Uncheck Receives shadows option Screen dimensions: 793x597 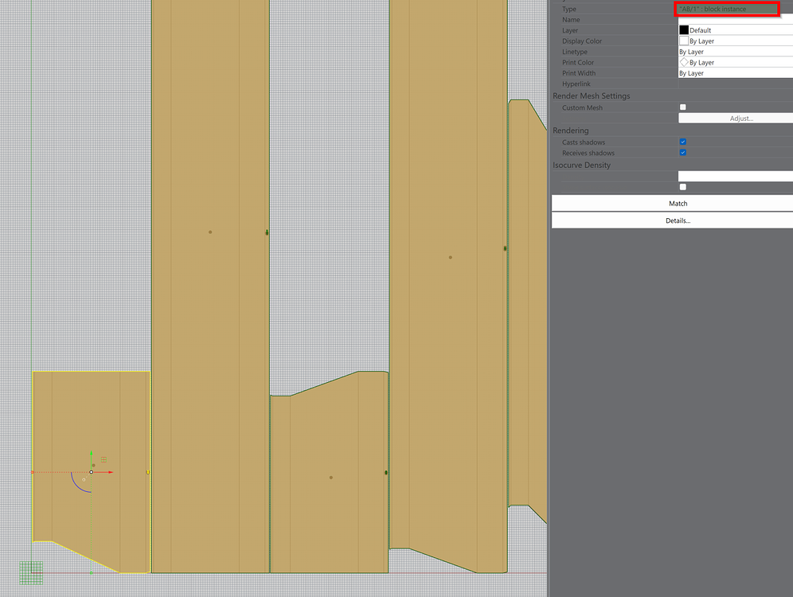coord(683,152)
